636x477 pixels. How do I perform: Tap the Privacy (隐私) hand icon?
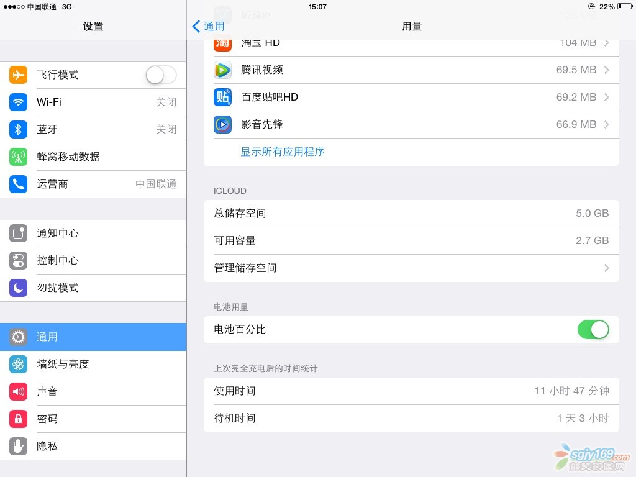click(19, 446)
